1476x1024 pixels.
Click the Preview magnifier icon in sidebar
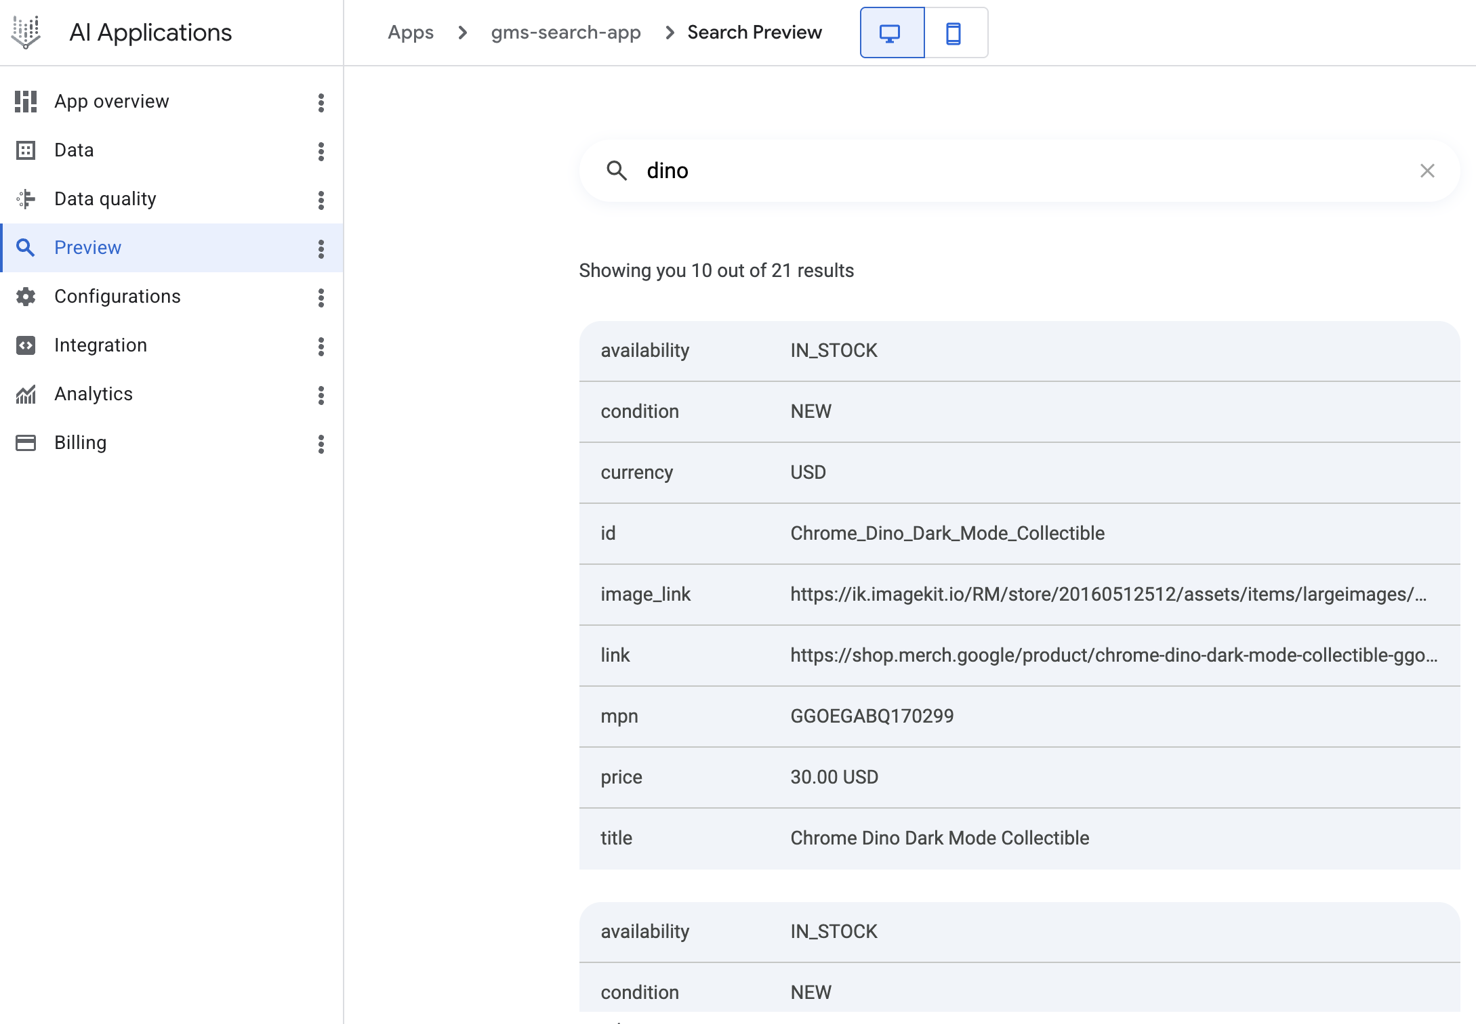pos(26,248)
